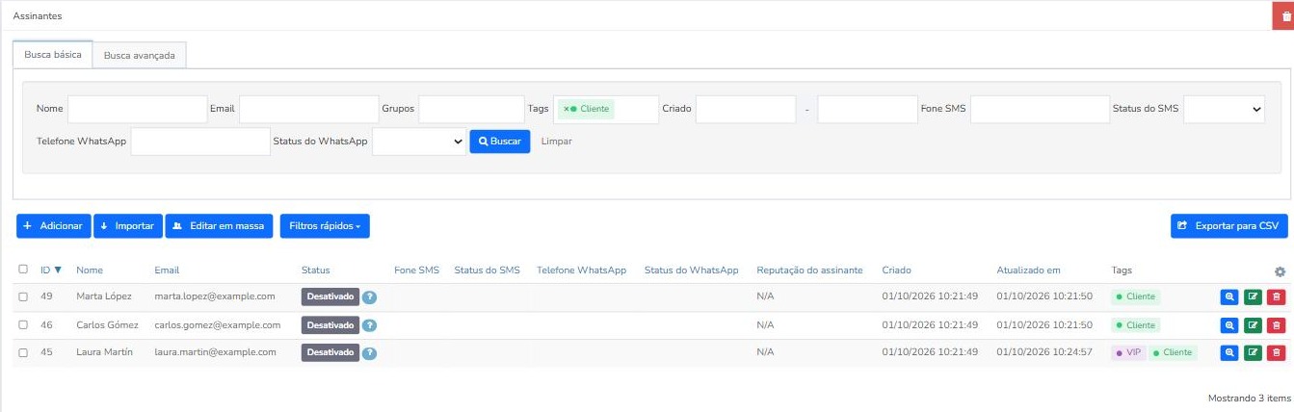Image resolution: width=1294 pixels, height=412 pixels.
Task: Expand the Filtros rápidos menu
Action: click(325, 226)
